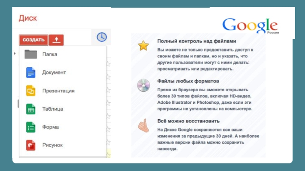305x171 pixels.
Task: Click the yellow star feature icon
Action: 143,46
